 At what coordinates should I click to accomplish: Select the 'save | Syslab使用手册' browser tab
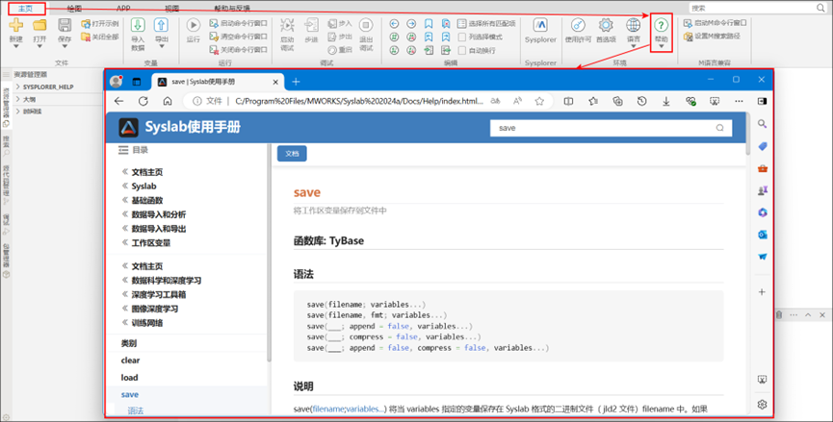click(x=218, y=82)
